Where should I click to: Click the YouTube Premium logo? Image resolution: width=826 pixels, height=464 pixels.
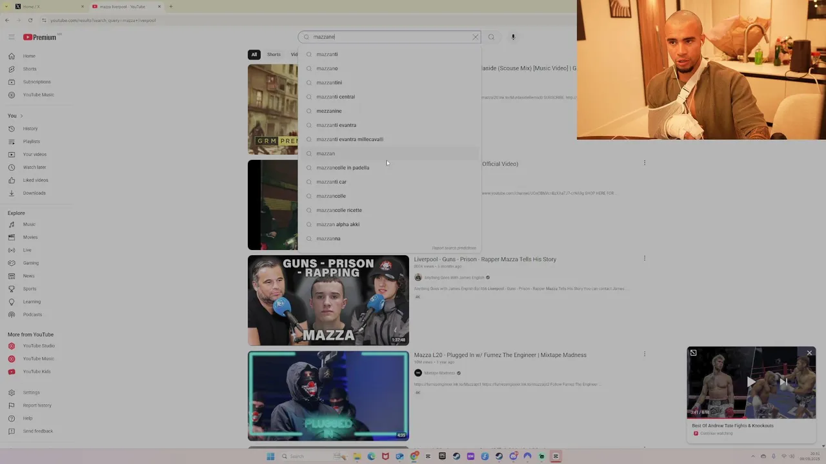tap(40, 37)
